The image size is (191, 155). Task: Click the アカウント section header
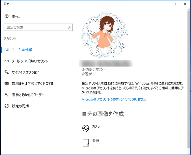click(x=10, y=39)
